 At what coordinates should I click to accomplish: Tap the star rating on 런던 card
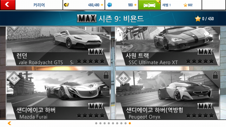90,61
